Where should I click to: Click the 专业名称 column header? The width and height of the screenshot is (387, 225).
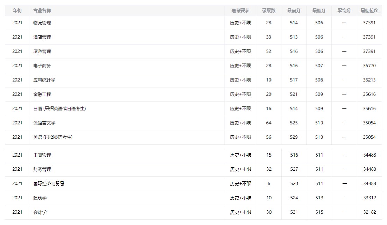tap(42, 10)
